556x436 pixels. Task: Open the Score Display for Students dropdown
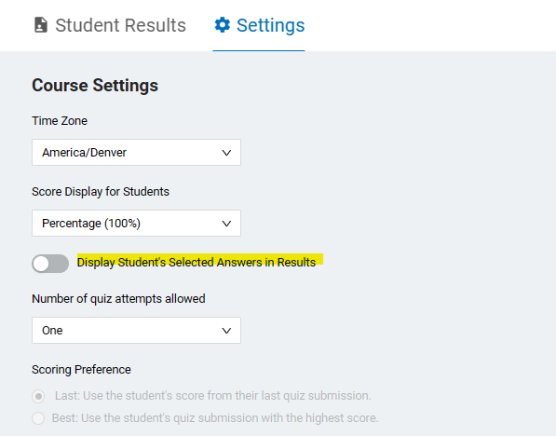[x=137, y=224]
